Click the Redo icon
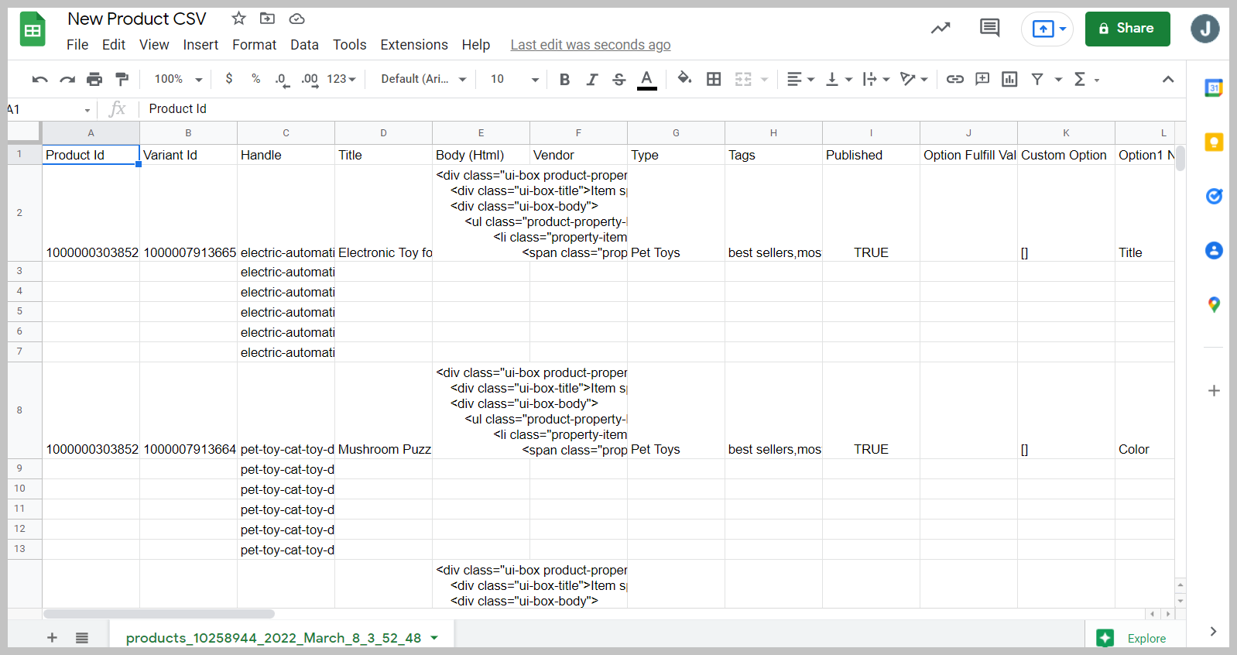1237x655 pixels. click(x=67, y=79)
